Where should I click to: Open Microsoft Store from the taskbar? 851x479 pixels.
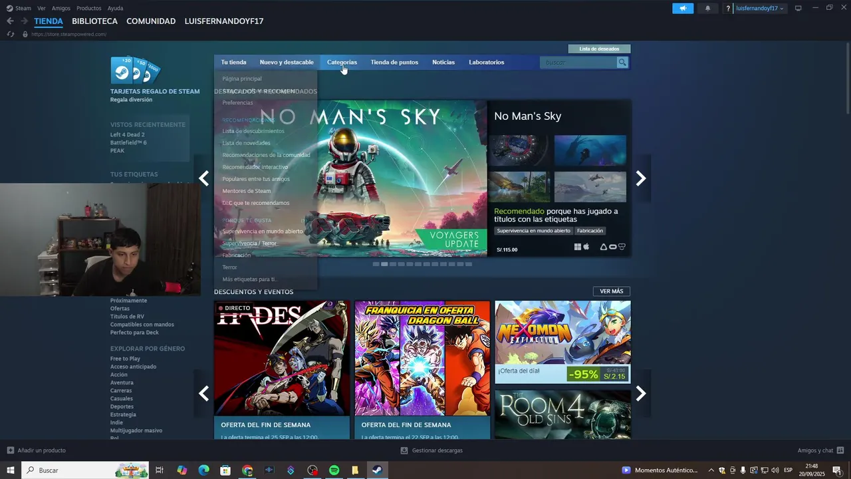point(225,470)
